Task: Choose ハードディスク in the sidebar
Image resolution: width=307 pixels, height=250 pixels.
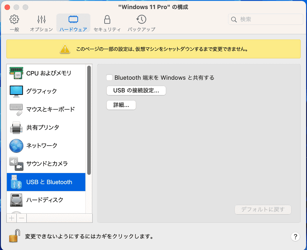Action: pyautogui.click(x=46, y=200)
